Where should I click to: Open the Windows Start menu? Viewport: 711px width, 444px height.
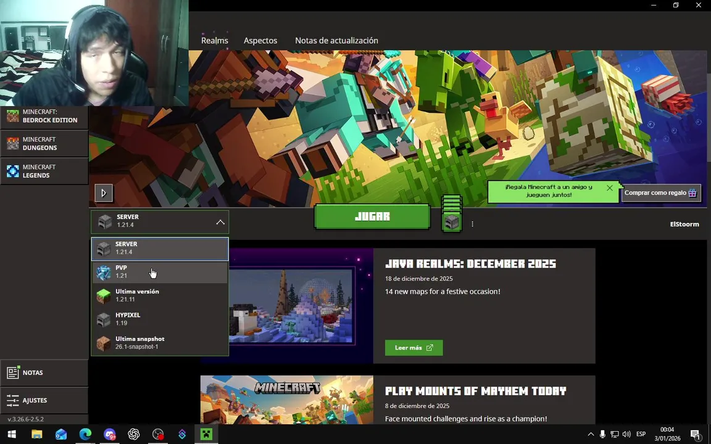coord(12,435)
